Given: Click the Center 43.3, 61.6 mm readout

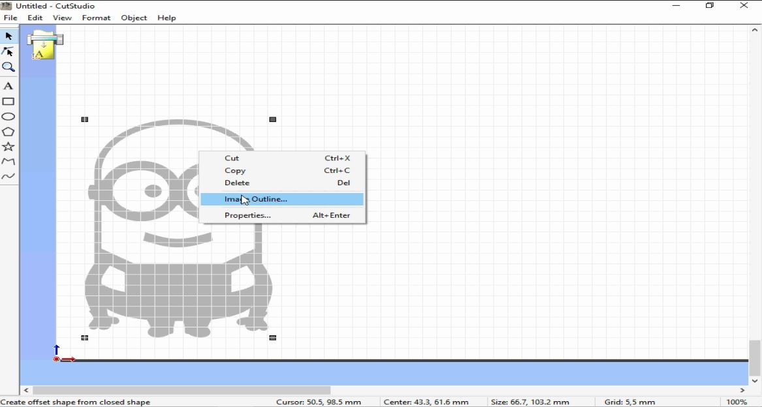Looking at the screenshot, I should [426, 402].
